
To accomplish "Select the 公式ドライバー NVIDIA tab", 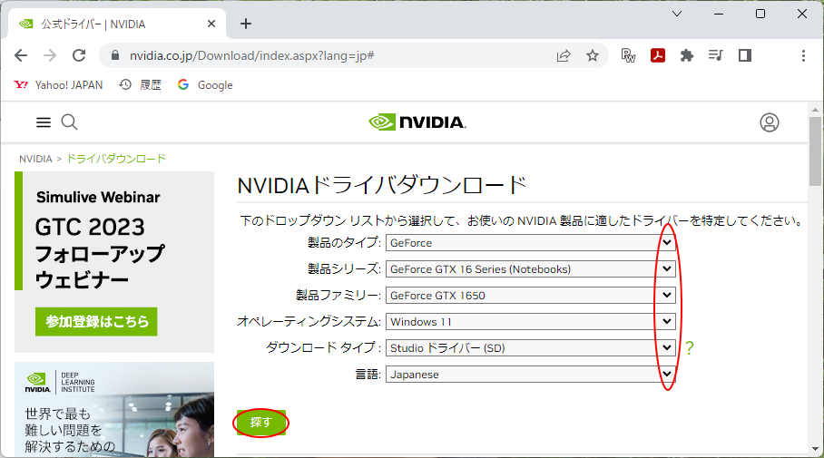I will [117, 24].
